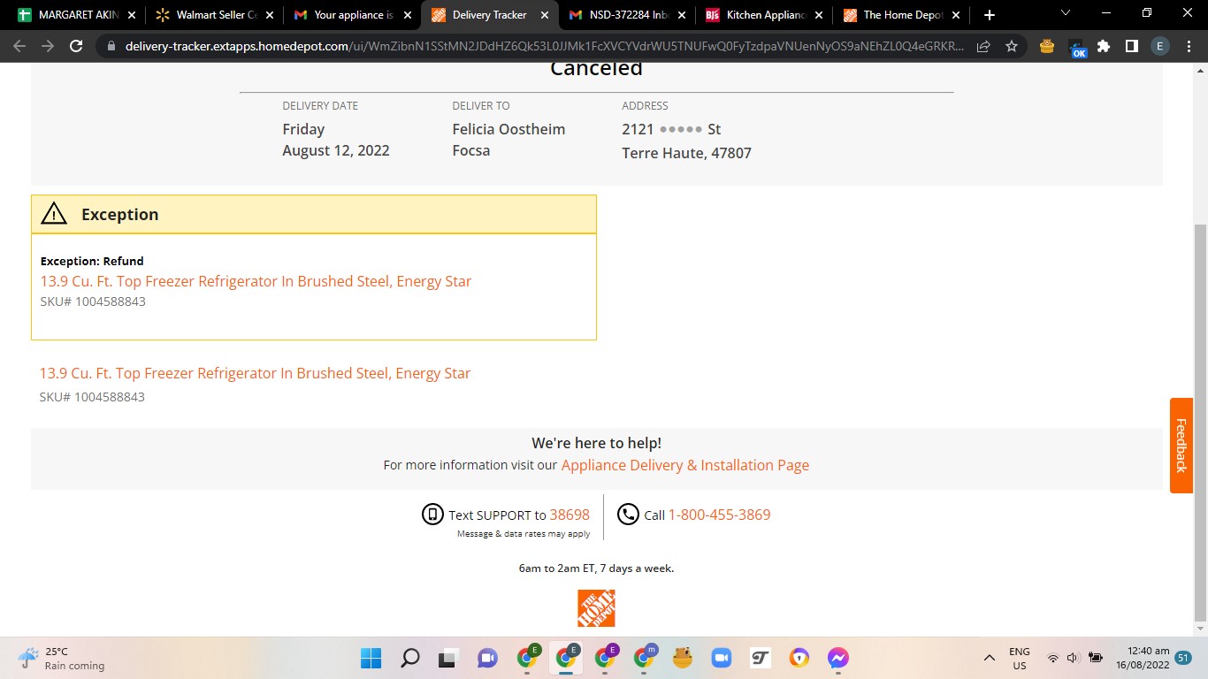Show hidden system tray icons

pos(989,658)
